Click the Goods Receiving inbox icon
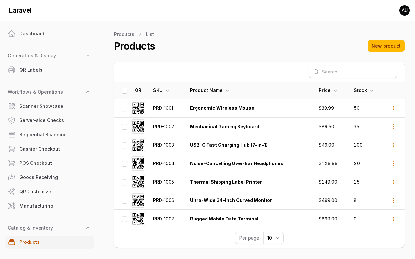The width and height of the screenshot is (415, 259). click(12, 177)
